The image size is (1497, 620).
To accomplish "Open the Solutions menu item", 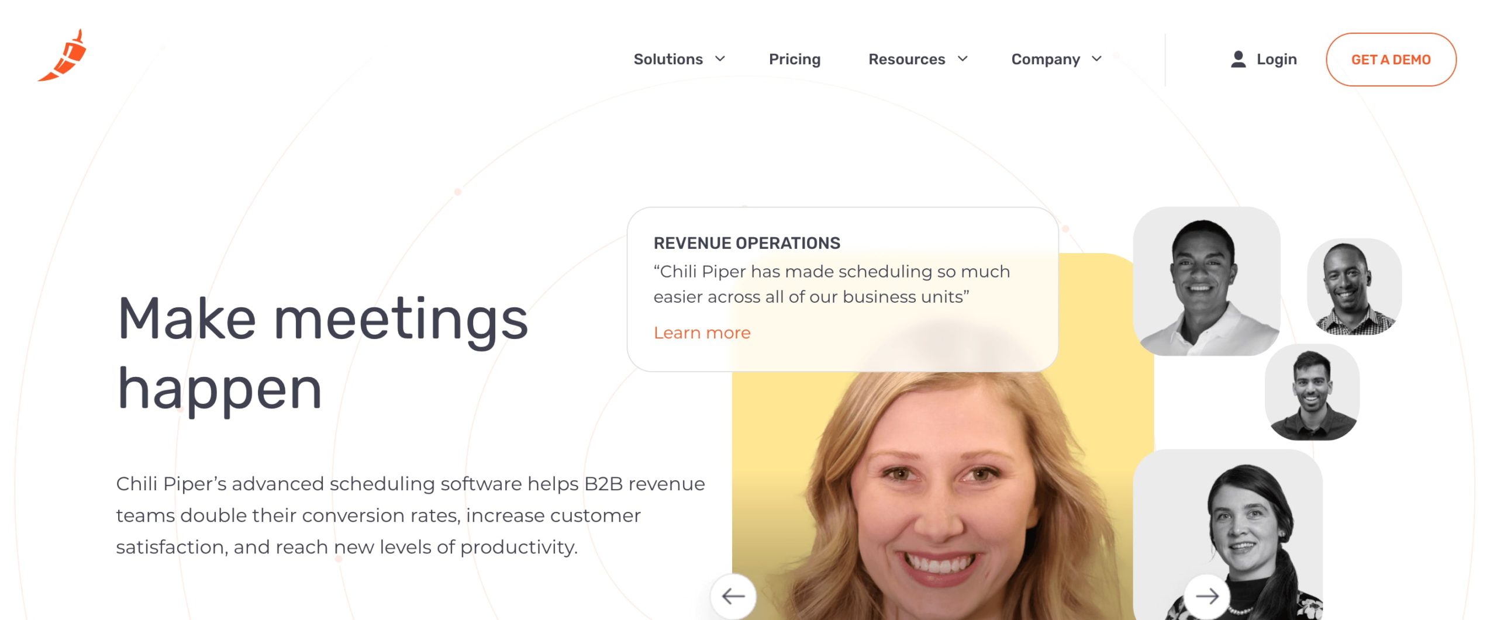I will pyautogui.click(x=668, y=59).
